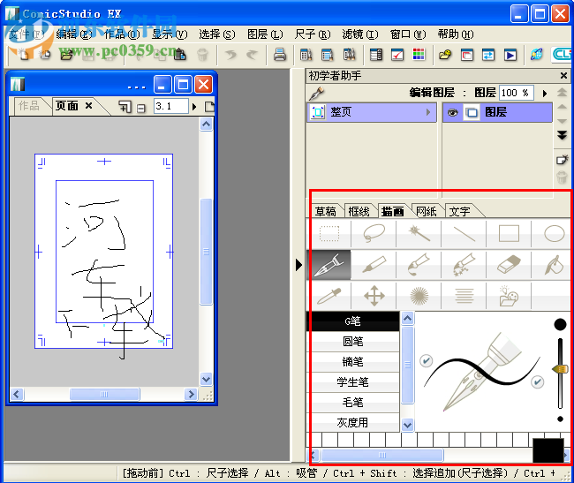The width and height of the screenshot is (574, 483).
Task: Toggle the left checkmark on pen stroke preview
Action: [x=426, y=361]
